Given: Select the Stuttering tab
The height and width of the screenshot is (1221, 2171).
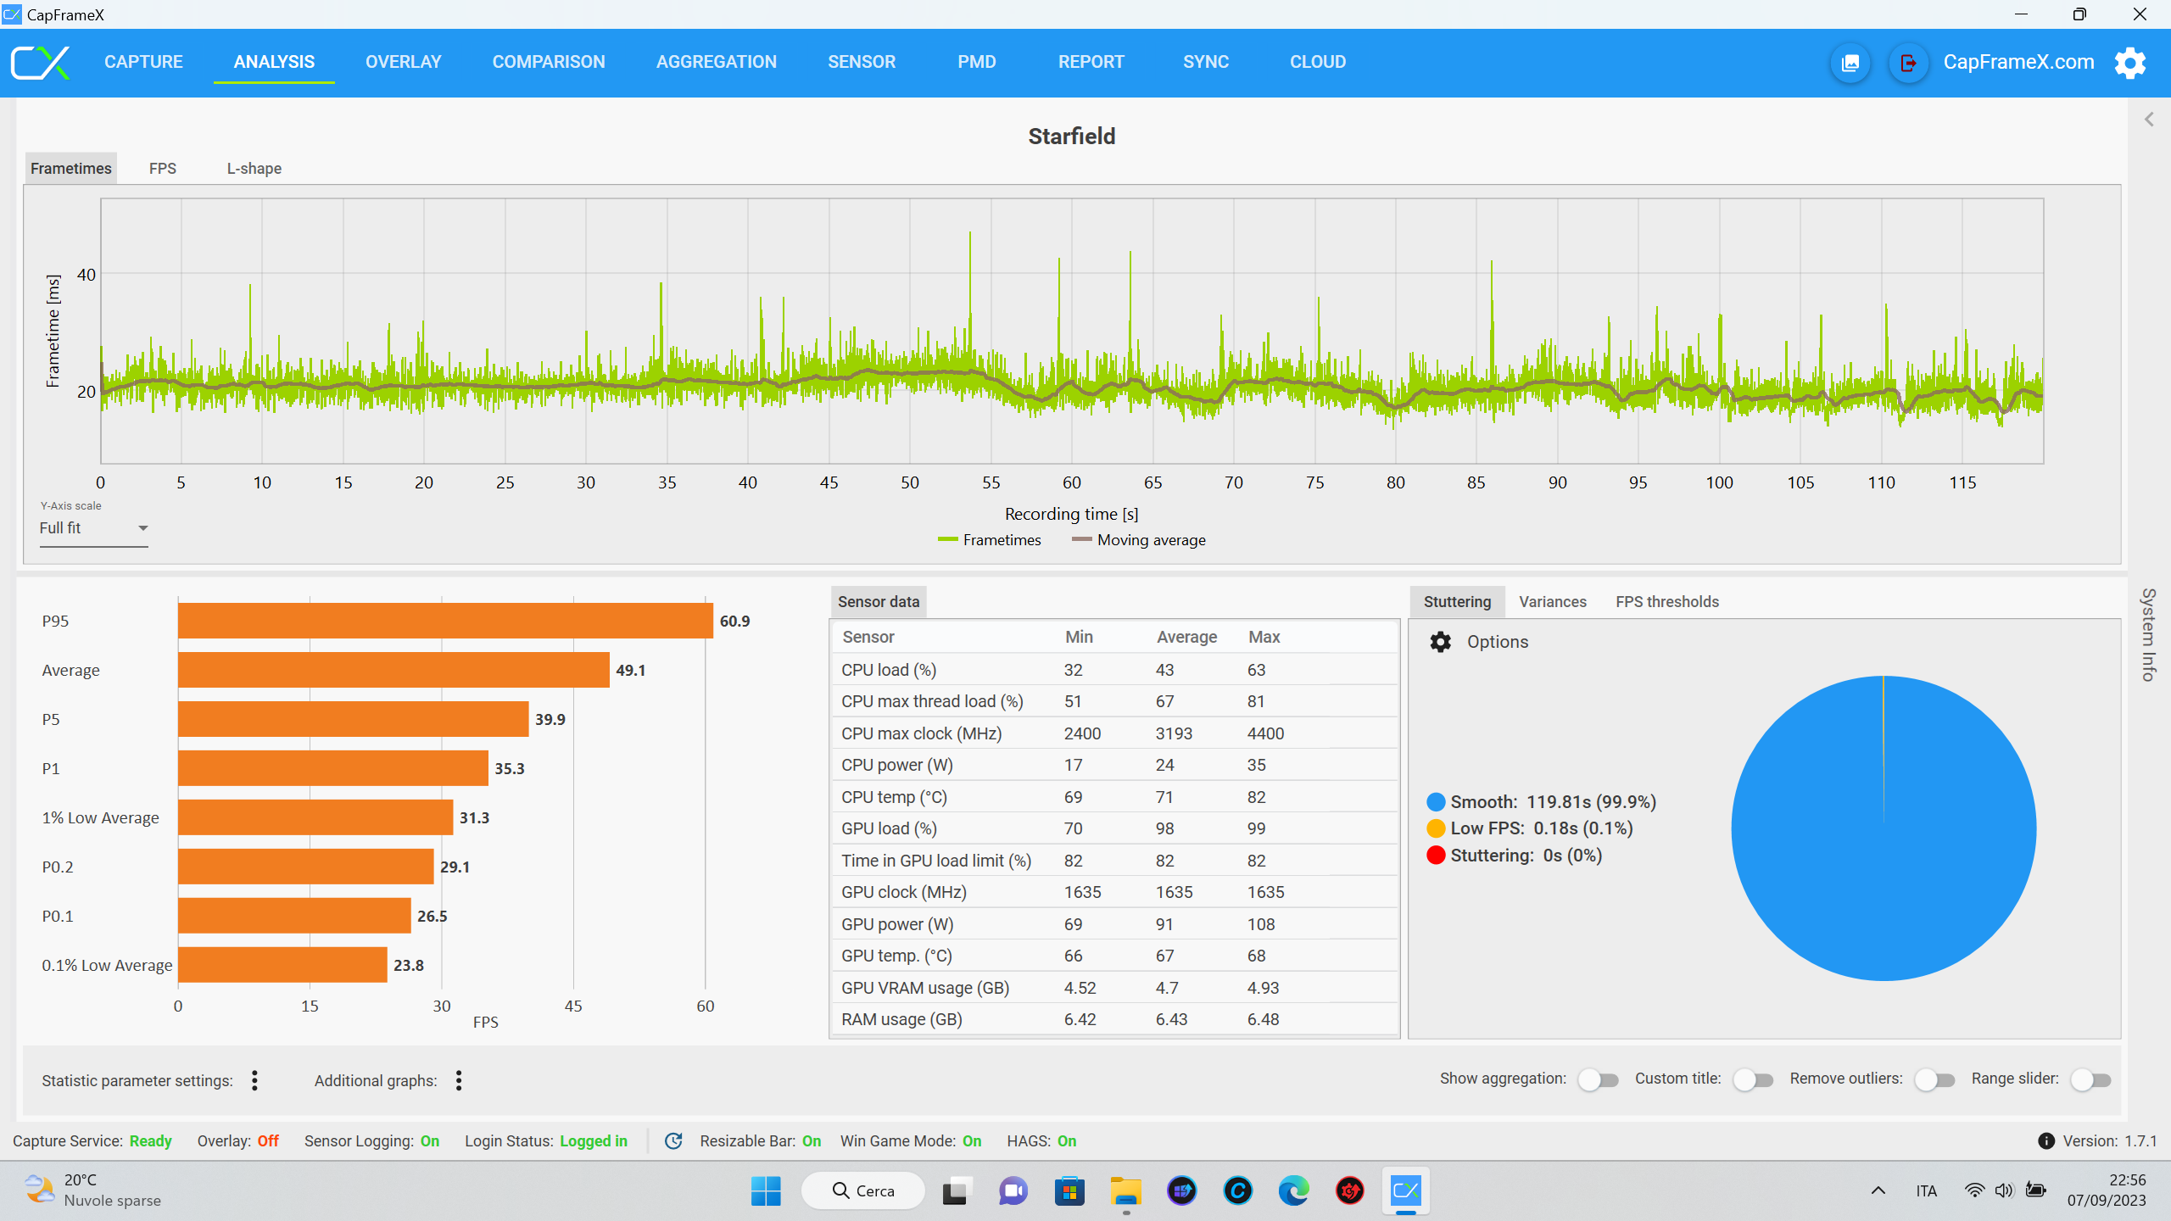Looking at the screenshot, I should [1458, 602].
